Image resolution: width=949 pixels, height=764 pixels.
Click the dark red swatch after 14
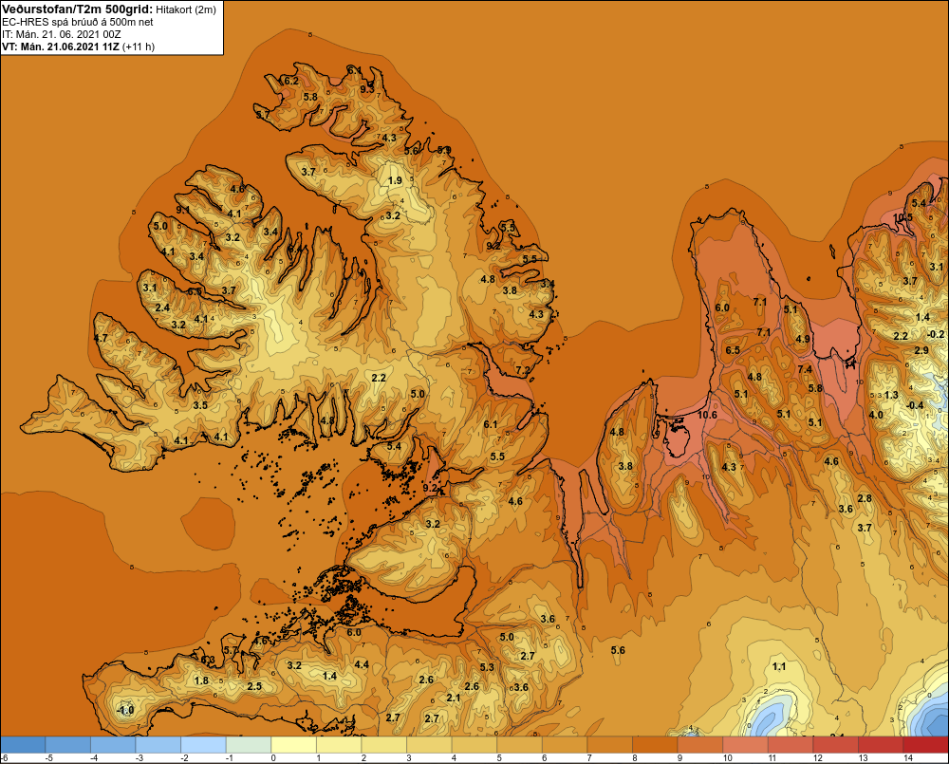[925, 745]
